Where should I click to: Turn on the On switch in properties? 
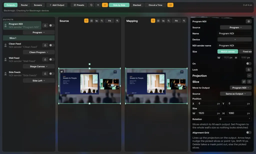click(x=249, y=63)
